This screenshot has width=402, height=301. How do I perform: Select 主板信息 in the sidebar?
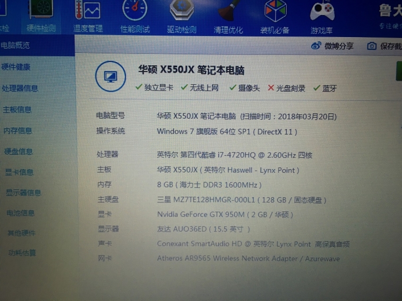[x=17, y=110]
